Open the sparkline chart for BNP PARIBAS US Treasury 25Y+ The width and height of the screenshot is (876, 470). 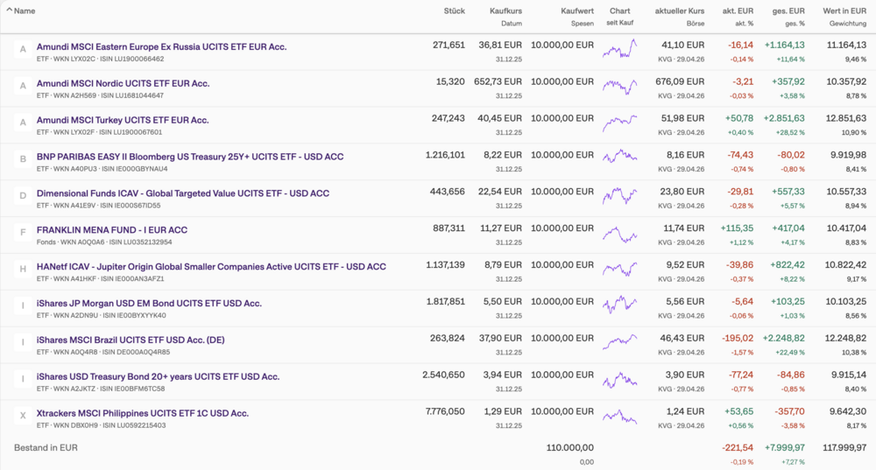[619, 157]
